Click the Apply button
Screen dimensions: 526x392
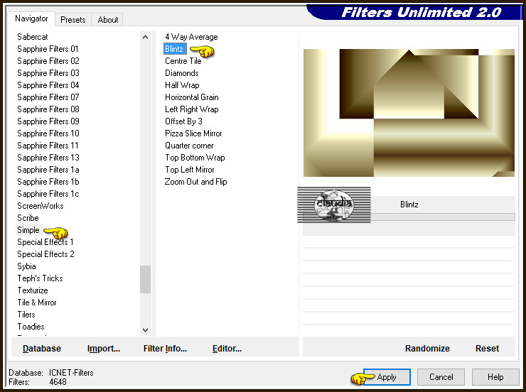tap(387, 377)
